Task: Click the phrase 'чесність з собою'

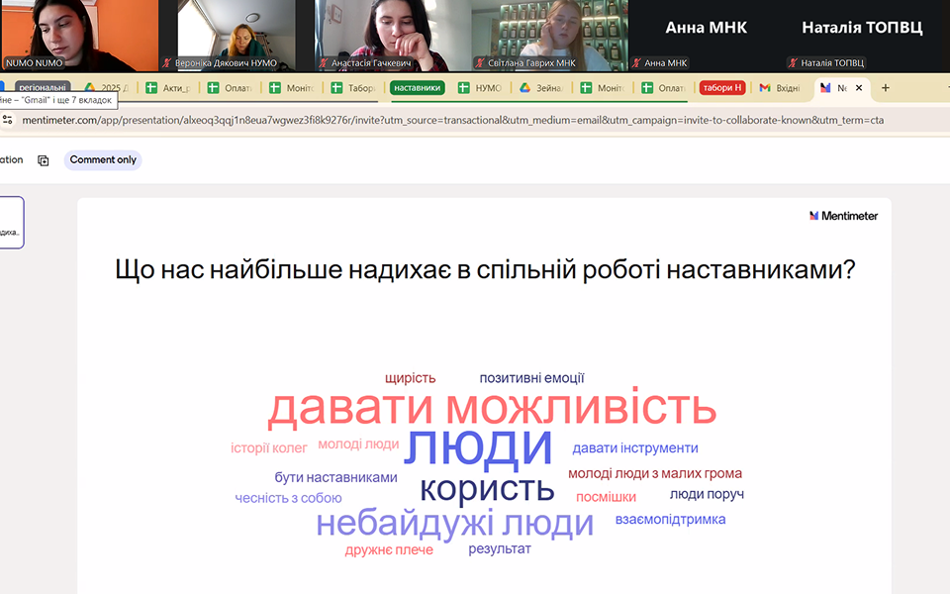Action: coord(288,498)
